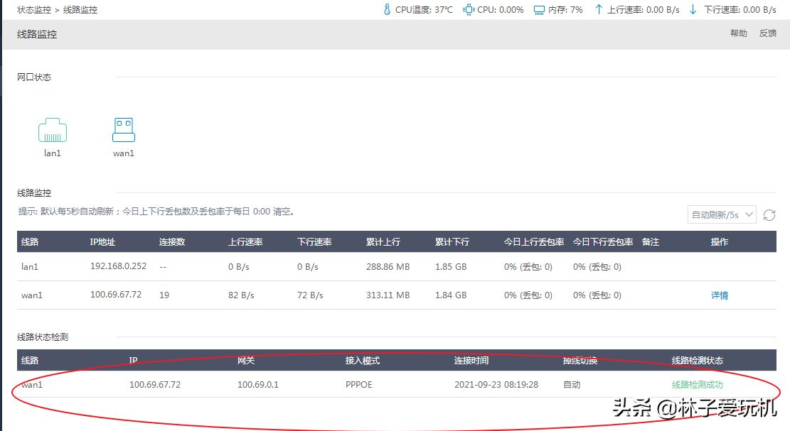This screenshot has height=431, width=790.
Task: Open the 自动刷新/5s refresh interval dropdown
Action: [x=722, y=215]
